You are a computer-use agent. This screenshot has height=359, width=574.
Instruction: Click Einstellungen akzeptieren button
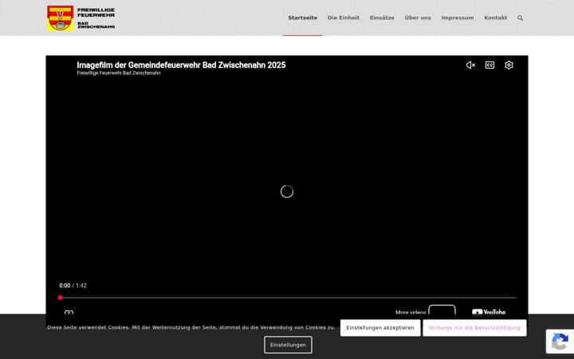click(380, 328)
